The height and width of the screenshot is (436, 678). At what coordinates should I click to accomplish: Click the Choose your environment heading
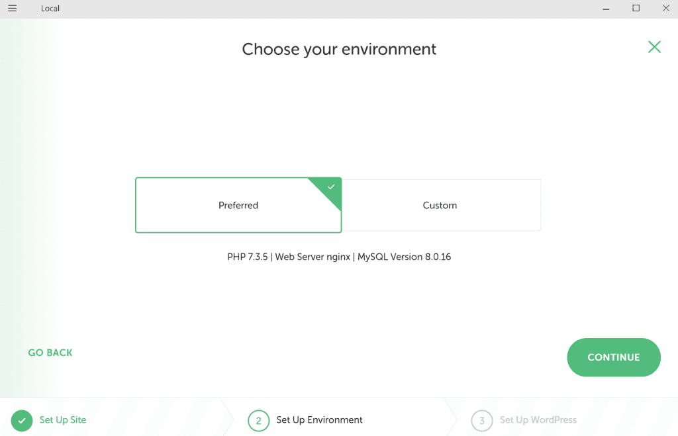(x=339, y=50)
